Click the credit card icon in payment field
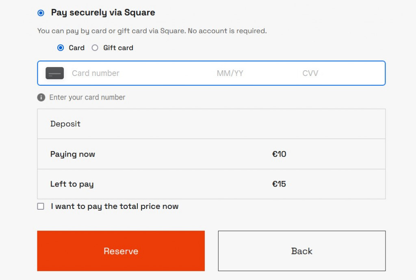 coord(54,73)
